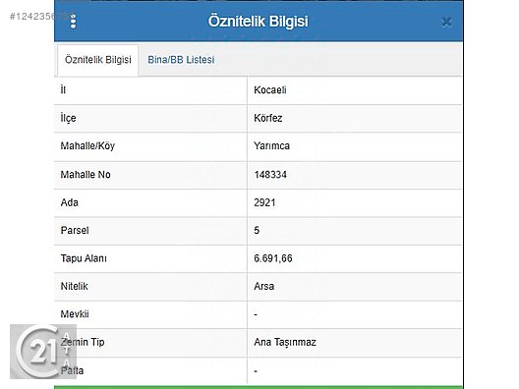The image size is (519, 389).
Task: Click the Yarımca neighborhood value
Action: coord(271,145)
